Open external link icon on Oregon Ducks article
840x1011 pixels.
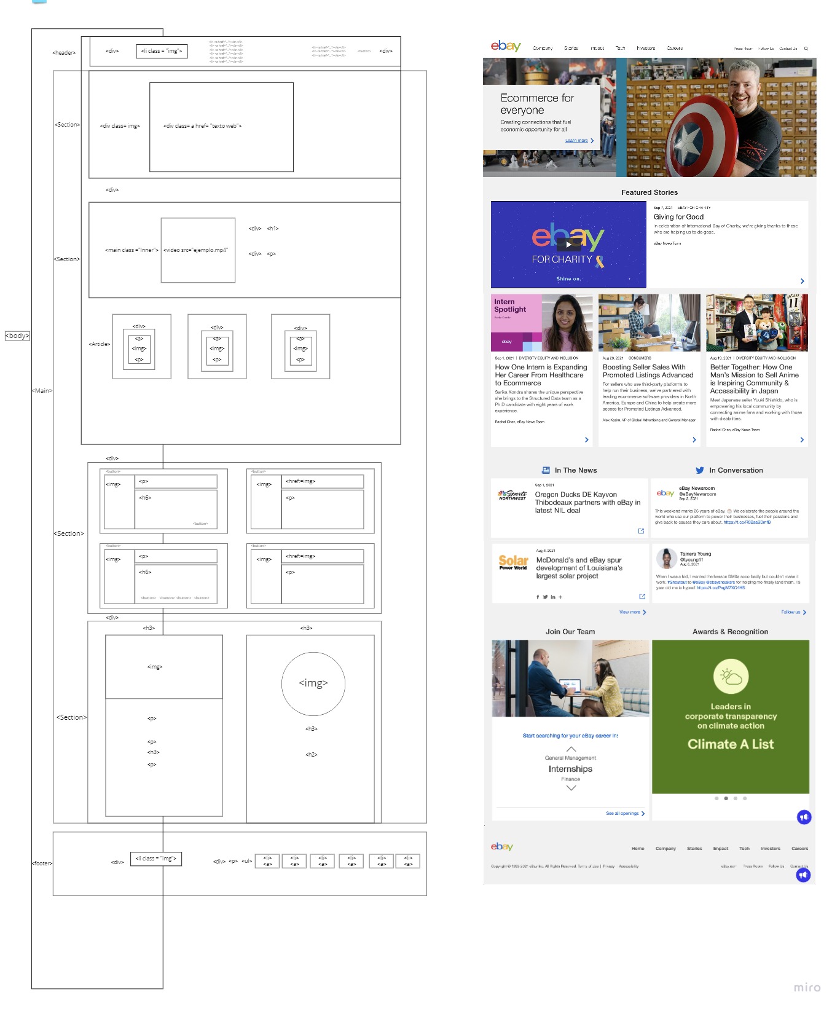coord(641,531)
